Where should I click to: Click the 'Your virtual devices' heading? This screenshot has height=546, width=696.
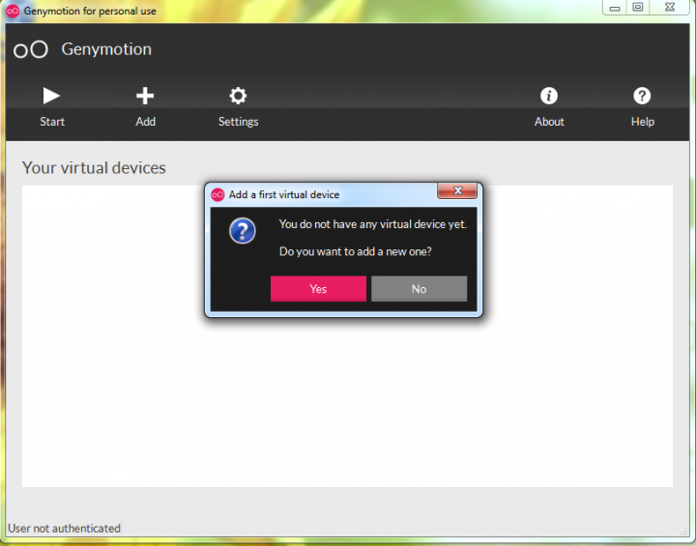coord(94,168)
